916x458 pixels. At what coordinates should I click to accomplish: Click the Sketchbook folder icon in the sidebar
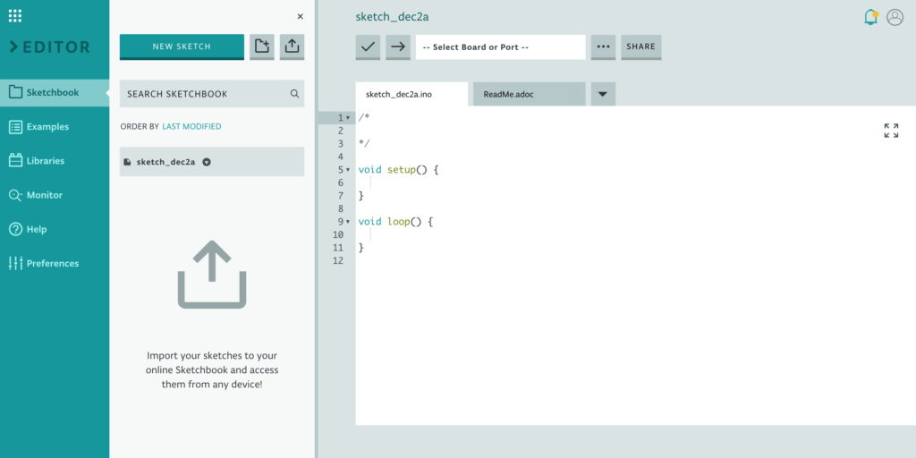point(16,92)
